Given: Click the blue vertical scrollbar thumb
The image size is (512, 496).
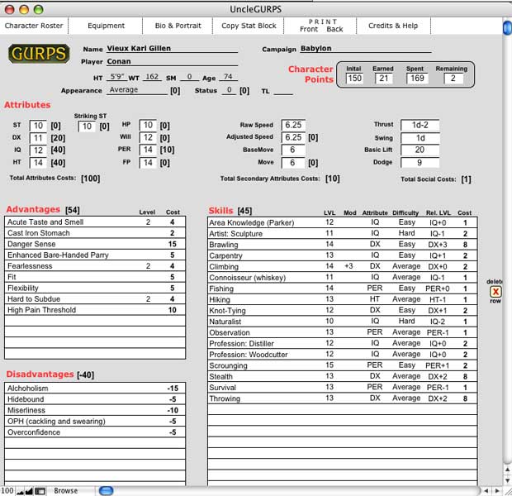Looking at the screenshot, I should (507, 28).
